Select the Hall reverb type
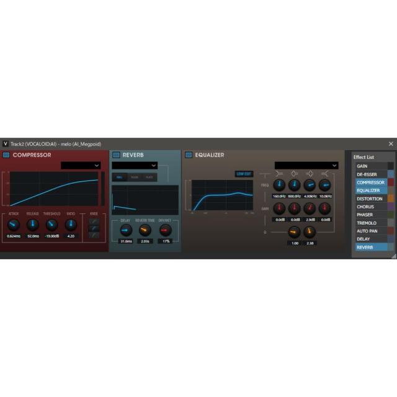This screenshot has width=397, height=397. point(119,177)
